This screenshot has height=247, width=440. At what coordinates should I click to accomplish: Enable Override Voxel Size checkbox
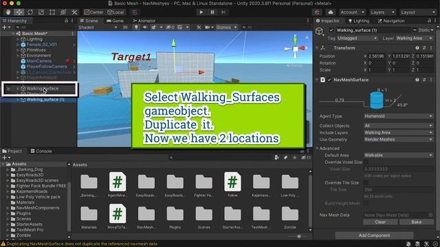pos(366,162)
